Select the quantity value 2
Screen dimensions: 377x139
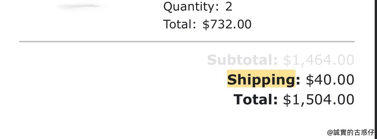click(229, 7)
